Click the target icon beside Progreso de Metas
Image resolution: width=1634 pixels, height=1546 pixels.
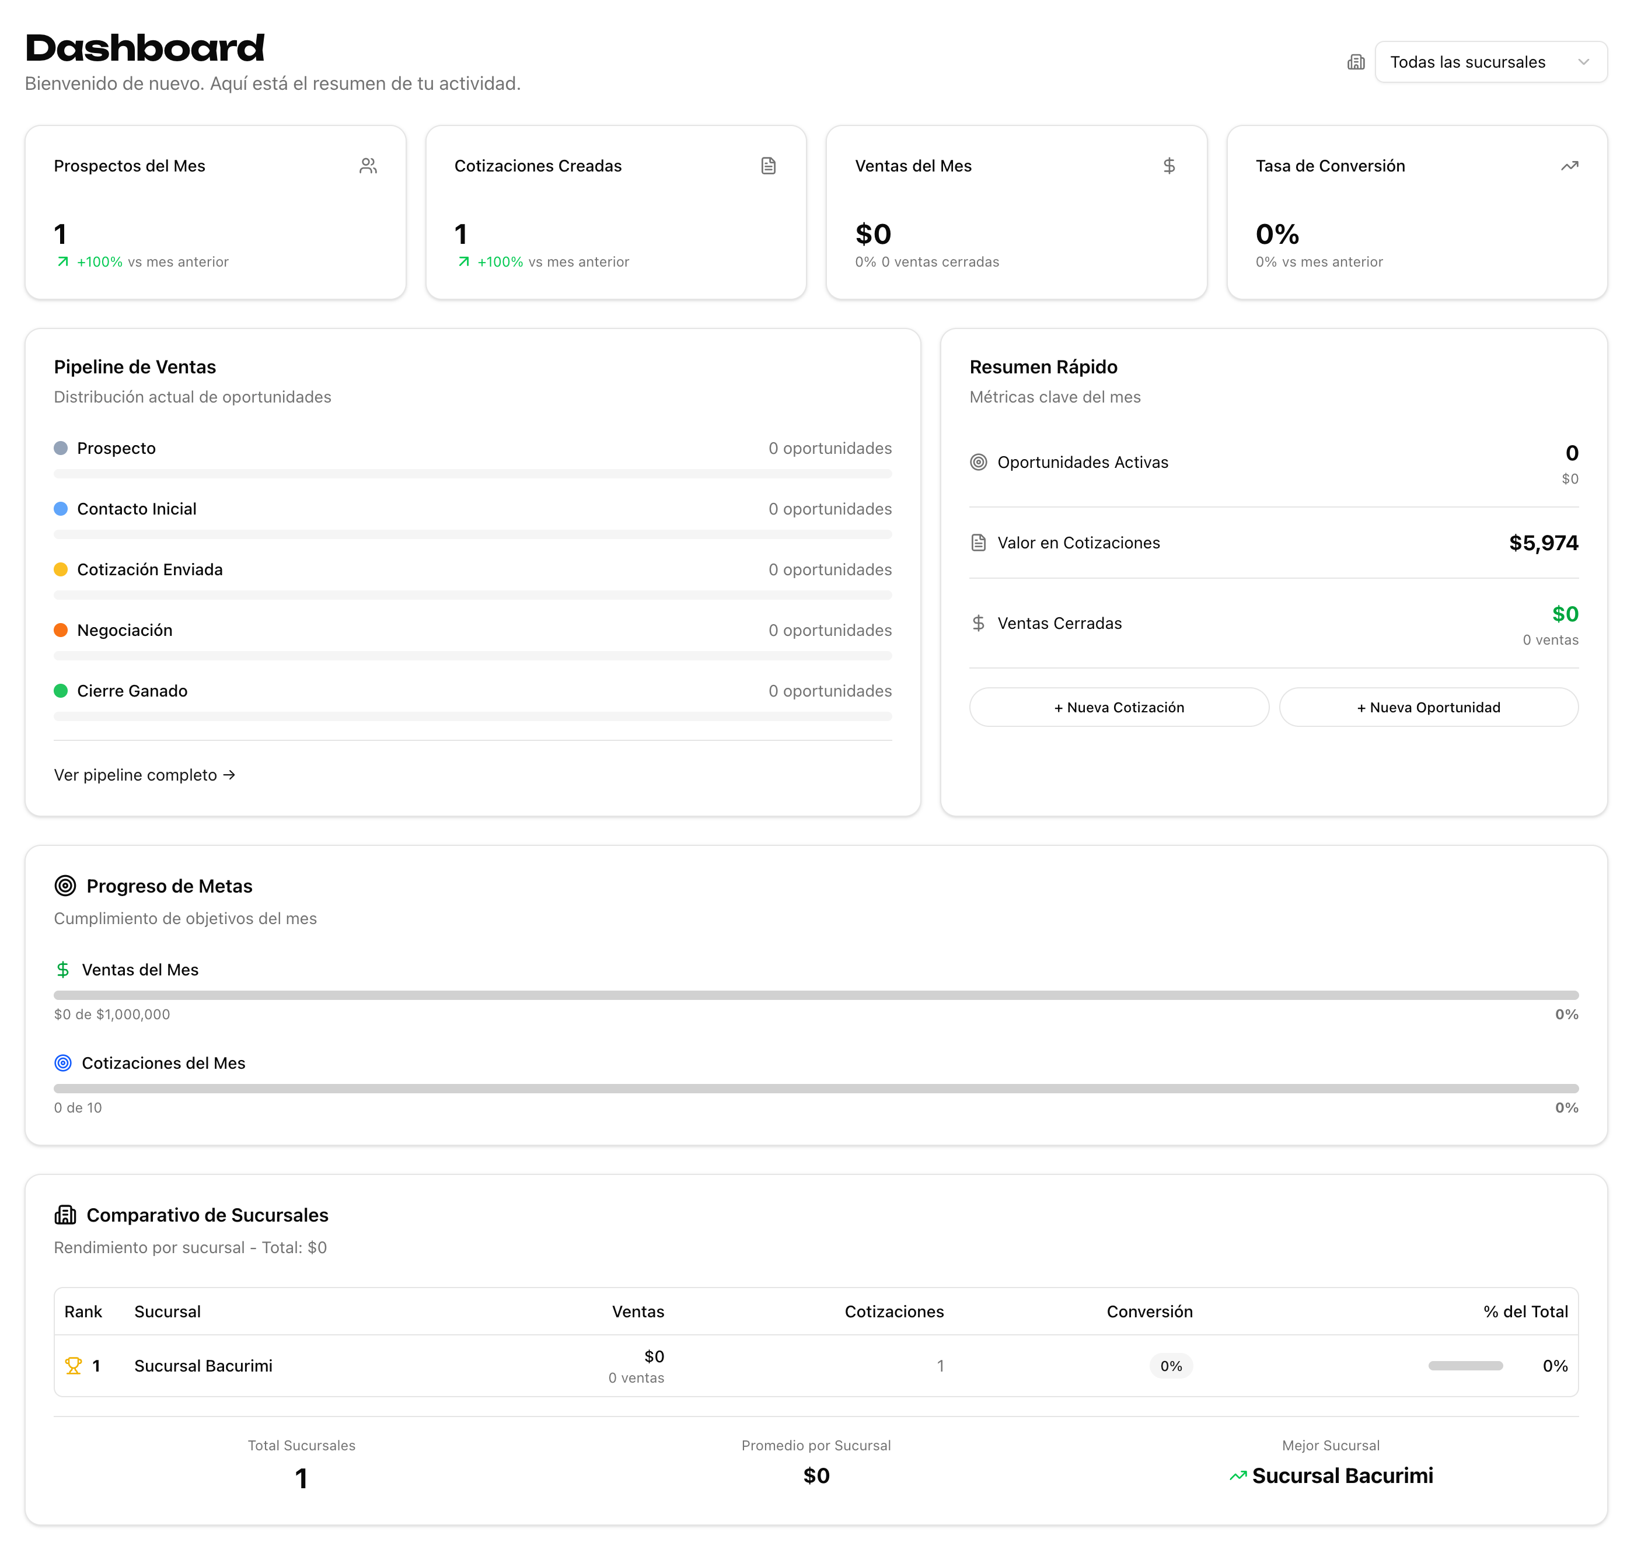pyautogui.click(x=65, y=886)
